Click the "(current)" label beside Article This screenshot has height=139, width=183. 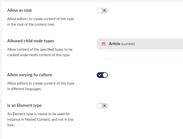(128, 44)
